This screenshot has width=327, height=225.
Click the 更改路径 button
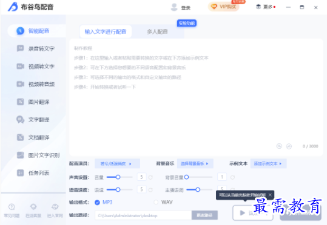click(204, 215)
